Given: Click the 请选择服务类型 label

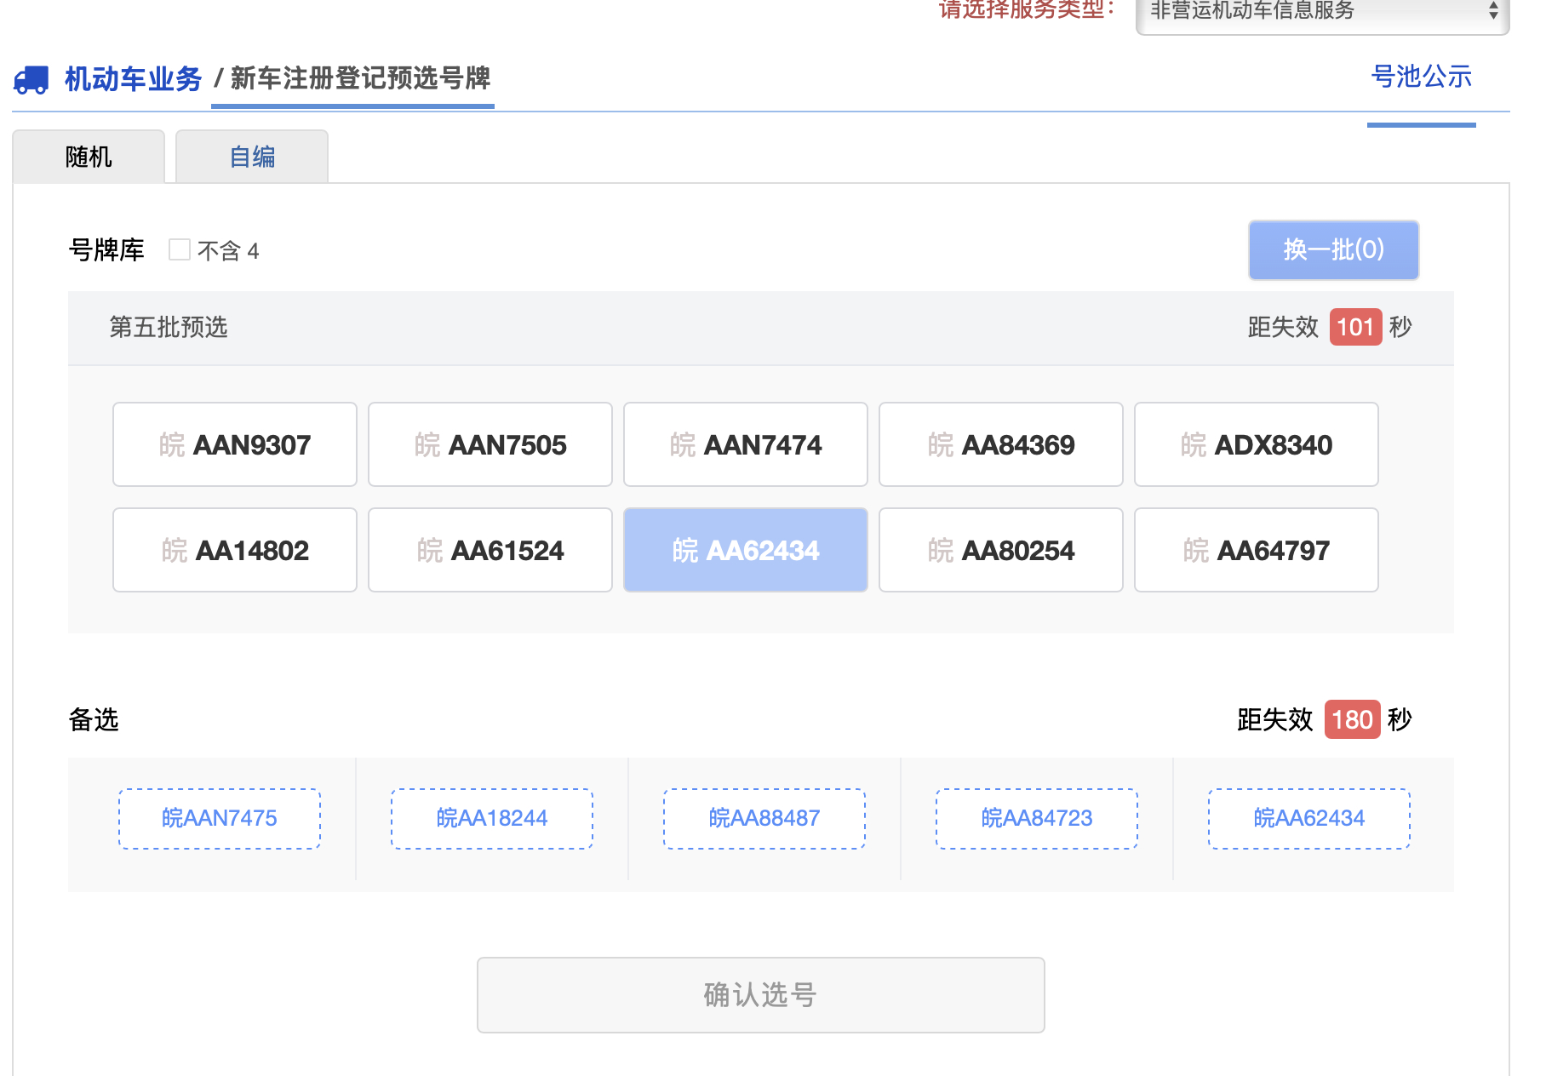Looking at the screenshot, I should [1027, 9].
